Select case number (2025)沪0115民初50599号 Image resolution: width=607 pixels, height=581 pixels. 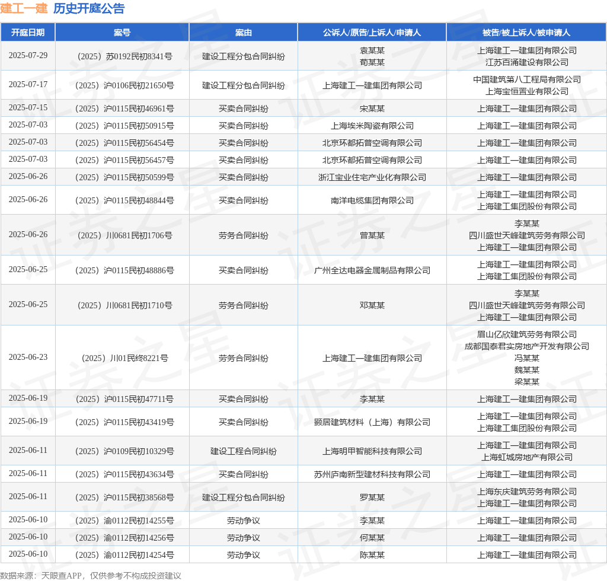click(x=124, y=177)
